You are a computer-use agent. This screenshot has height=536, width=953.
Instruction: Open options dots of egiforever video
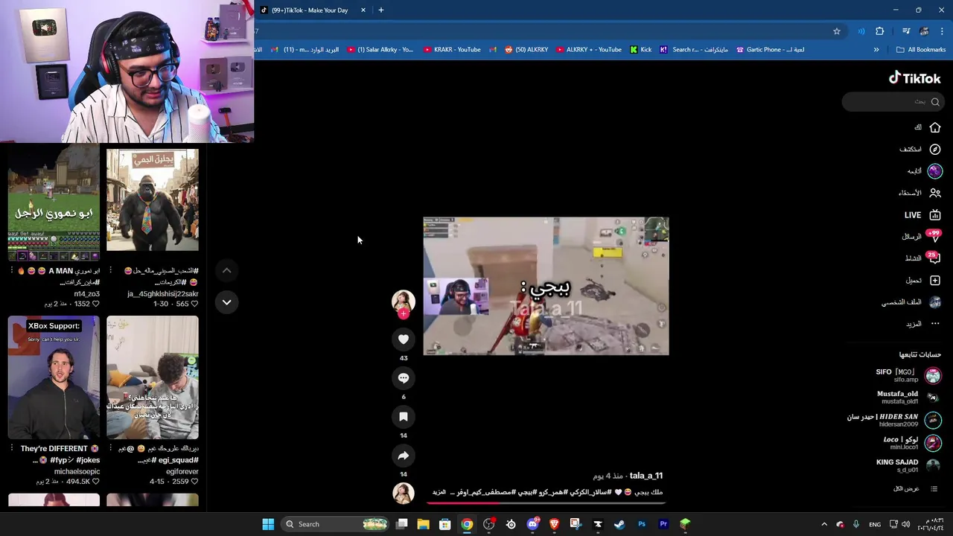click(x=110, y=449)
